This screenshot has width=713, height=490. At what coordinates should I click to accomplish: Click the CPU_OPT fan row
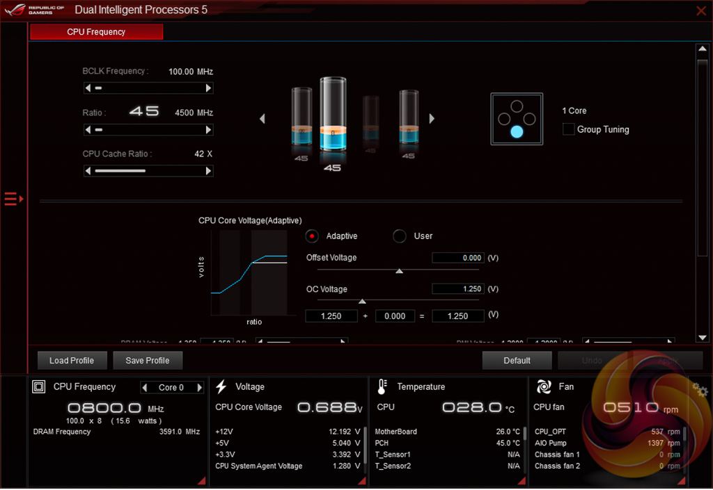coord(607,432)
